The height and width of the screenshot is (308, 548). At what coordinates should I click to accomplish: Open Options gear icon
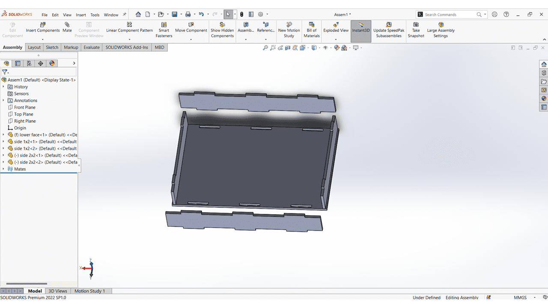pyautogui.click(x=260, y=14)
